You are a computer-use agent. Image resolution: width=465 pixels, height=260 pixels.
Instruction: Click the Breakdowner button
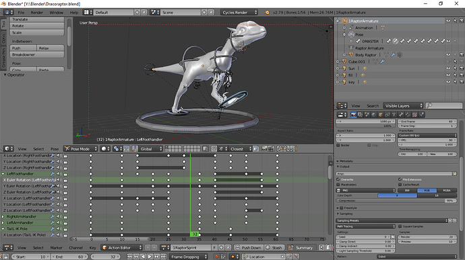click(37, 54)
